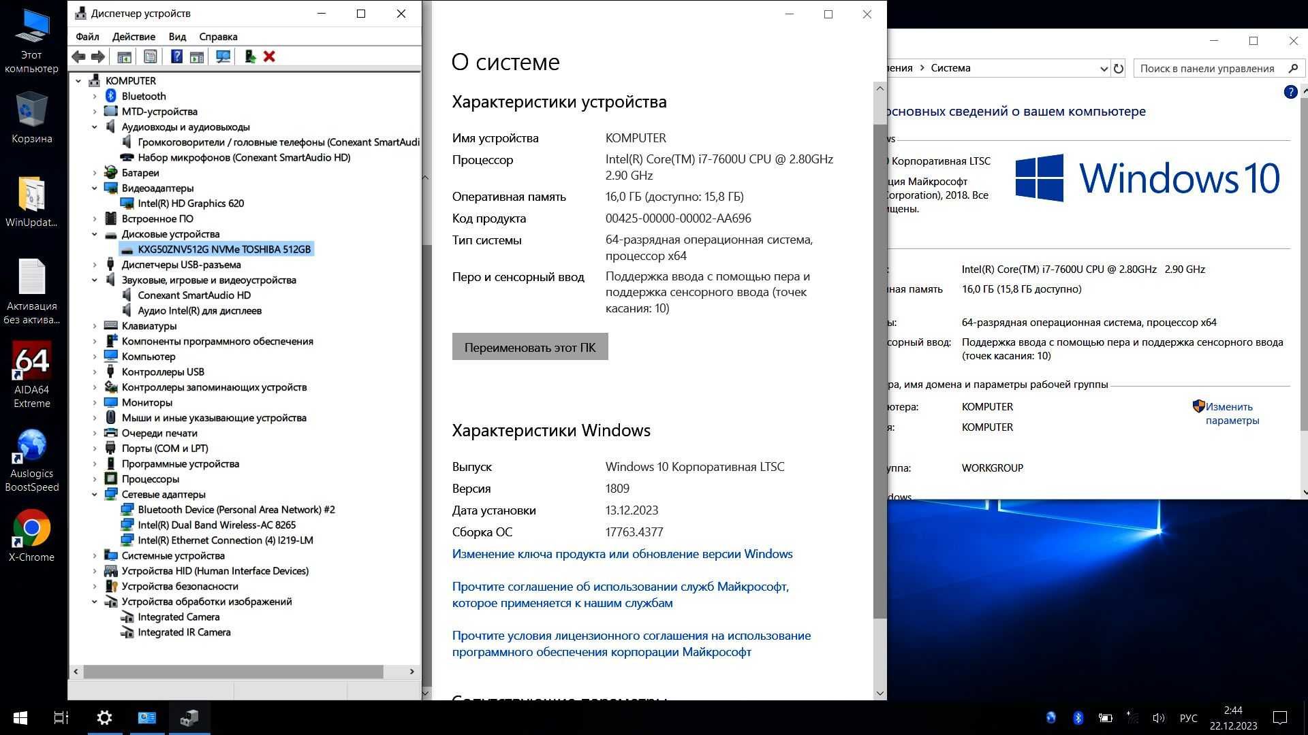Expand the Клавиатуры node
The height and width of the screenshot is (735, 1308).
(x=95, y=326)
